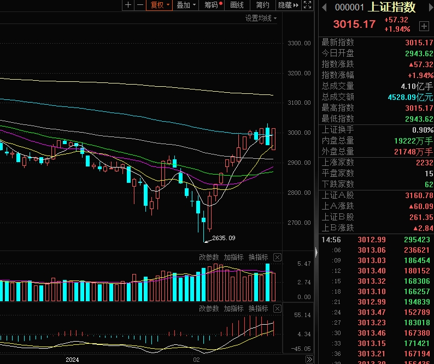
Task: Close the MACD indicator sub-panel
Action: tap(277, 308)
